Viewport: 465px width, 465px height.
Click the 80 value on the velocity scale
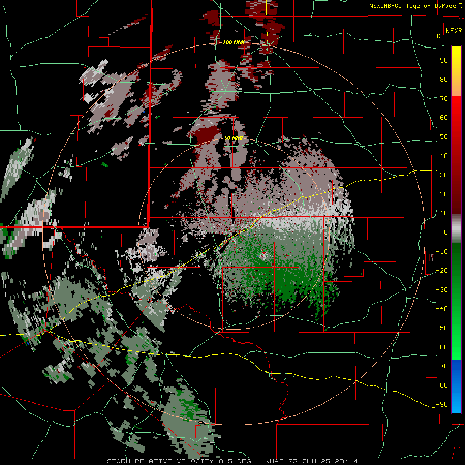click(444, 79)
